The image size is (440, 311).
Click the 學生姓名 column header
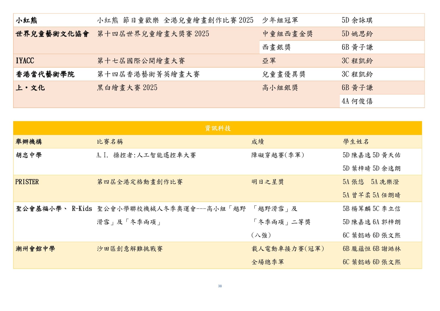pyautogui.click(x=356, y=142)
